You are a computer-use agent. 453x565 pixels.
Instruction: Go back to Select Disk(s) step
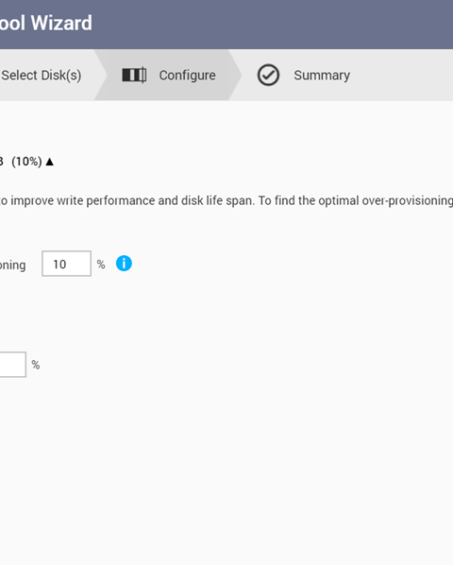(41, 76)
